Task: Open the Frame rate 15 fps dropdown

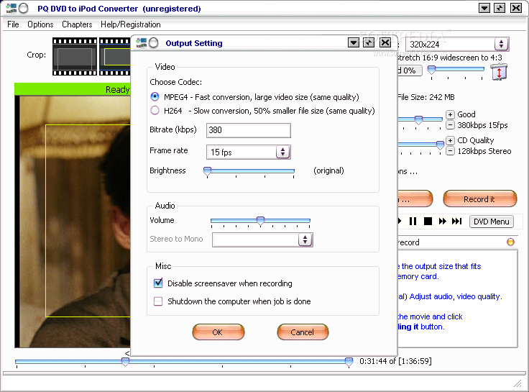Action: pos(282,152)
